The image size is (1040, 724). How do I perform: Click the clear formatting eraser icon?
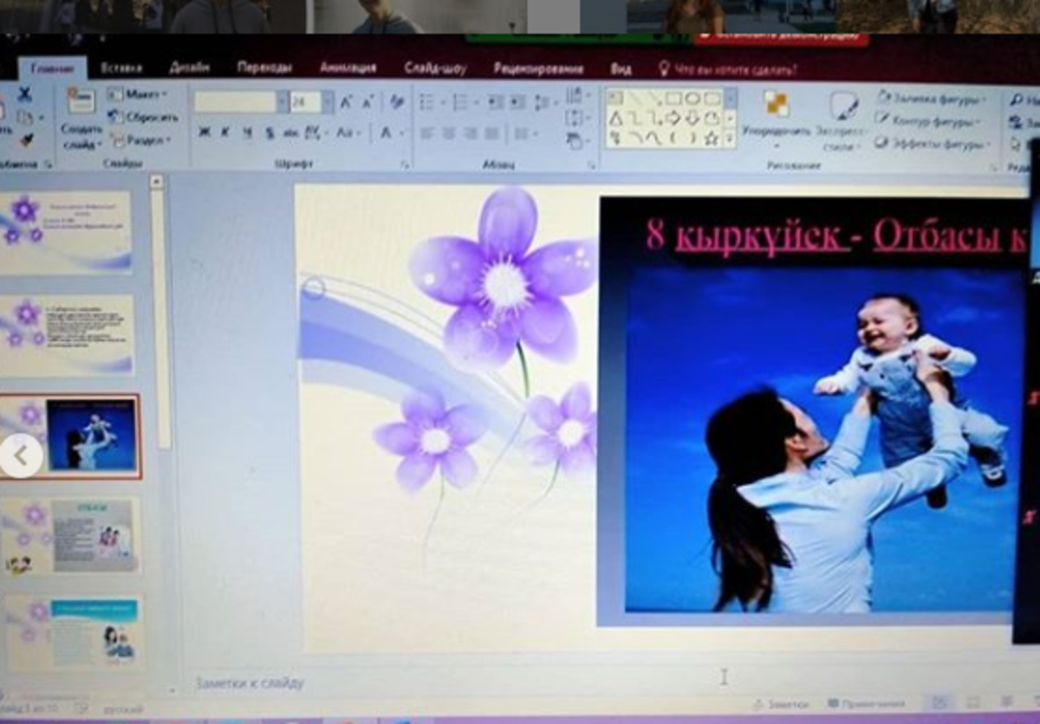397,102
